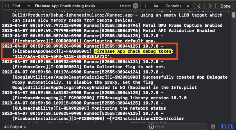The image size is (236, 130).
Task: Click '[FirebaseInstallations][I-FIS002000]' log tag
Action: coord(58,119)
